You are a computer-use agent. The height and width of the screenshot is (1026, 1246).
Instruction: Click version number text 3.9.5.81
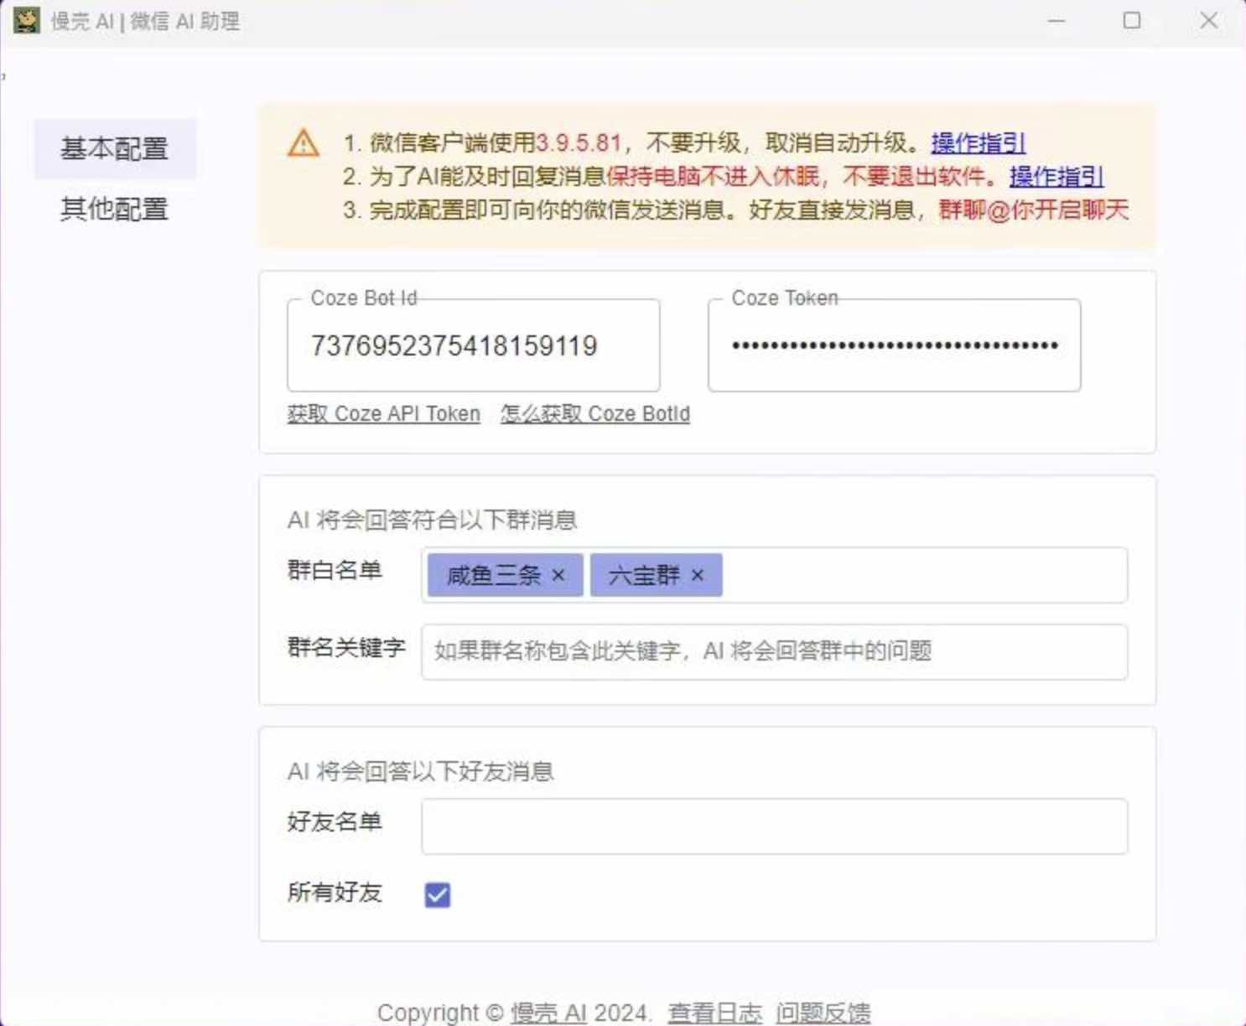pyautogui.click(x=579, y=142)
